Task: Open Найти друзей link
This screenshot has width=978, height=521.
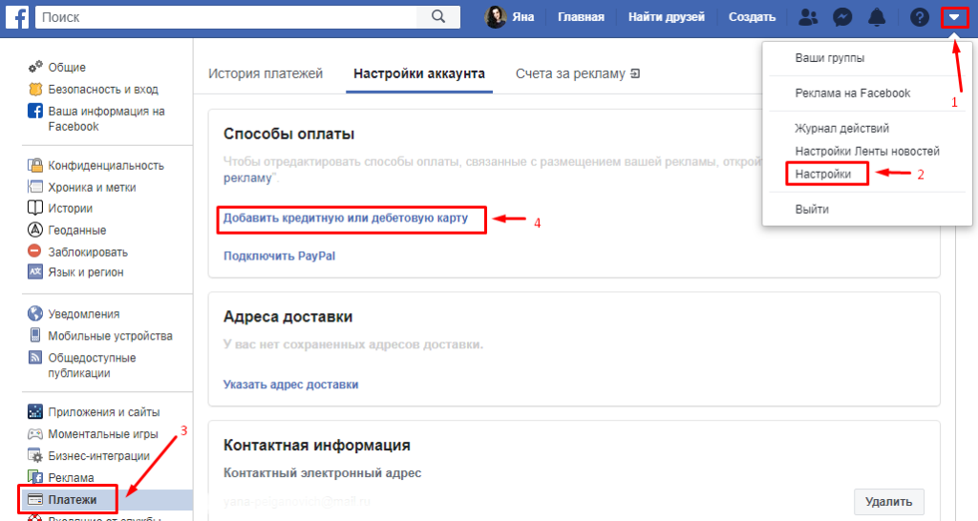Action: pyautogui.click(x=666, y=17)
